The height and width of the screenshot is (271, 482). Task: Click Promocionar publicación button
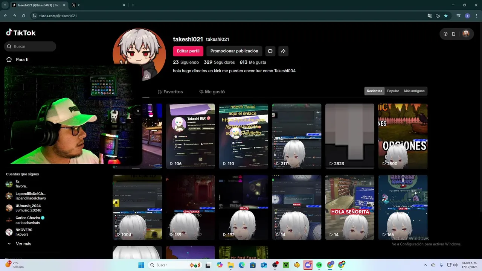[x=234, y=51]
